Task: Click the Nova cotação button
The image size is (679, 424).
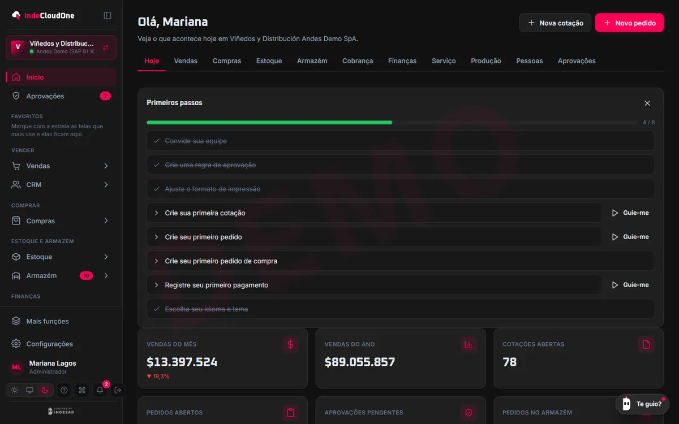Action: [x=555, y=23]
